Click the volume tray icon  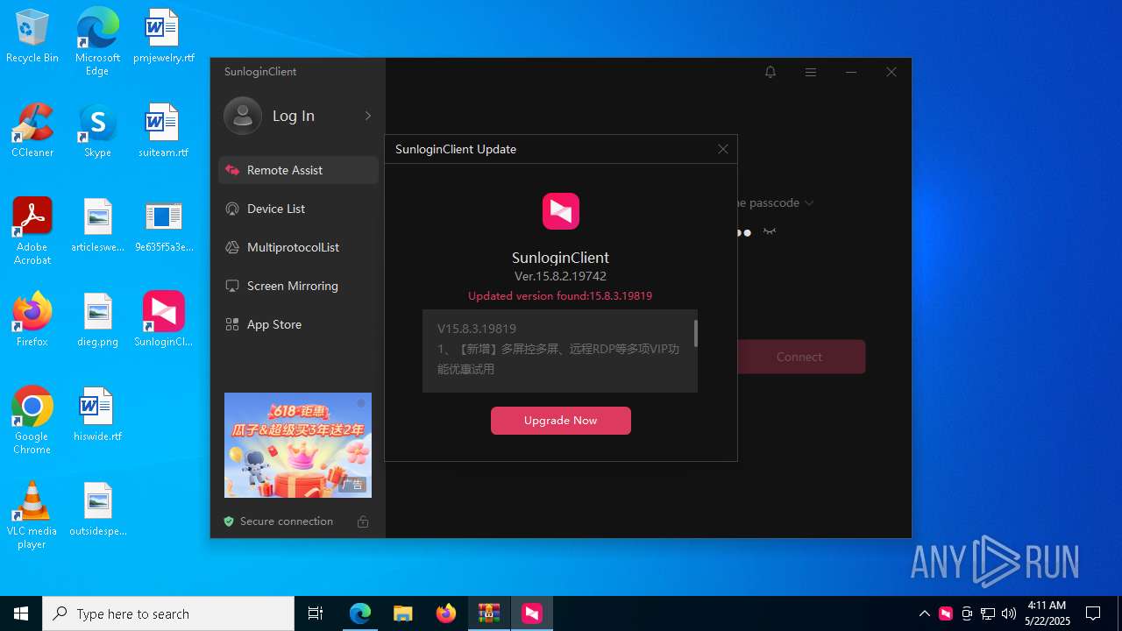click(x=1009, y=613)
